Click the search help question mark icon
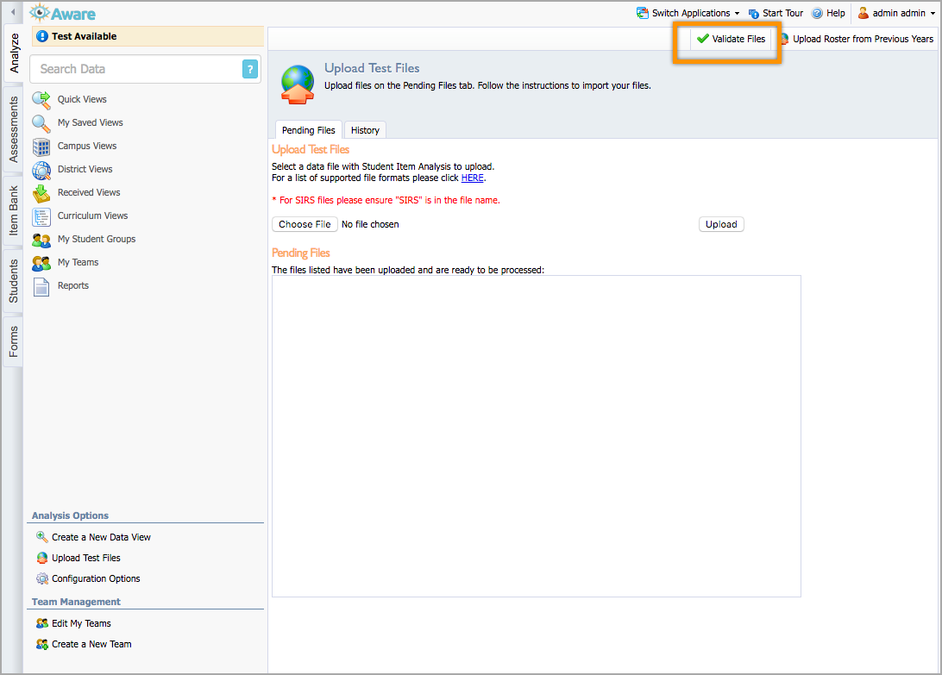The height and width of the screenshot is (675, 942). click(250, 69)
